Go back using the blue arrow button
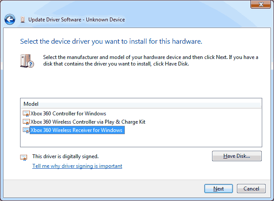This screenshot has height=201, width=274. click(x=10, y=19)
